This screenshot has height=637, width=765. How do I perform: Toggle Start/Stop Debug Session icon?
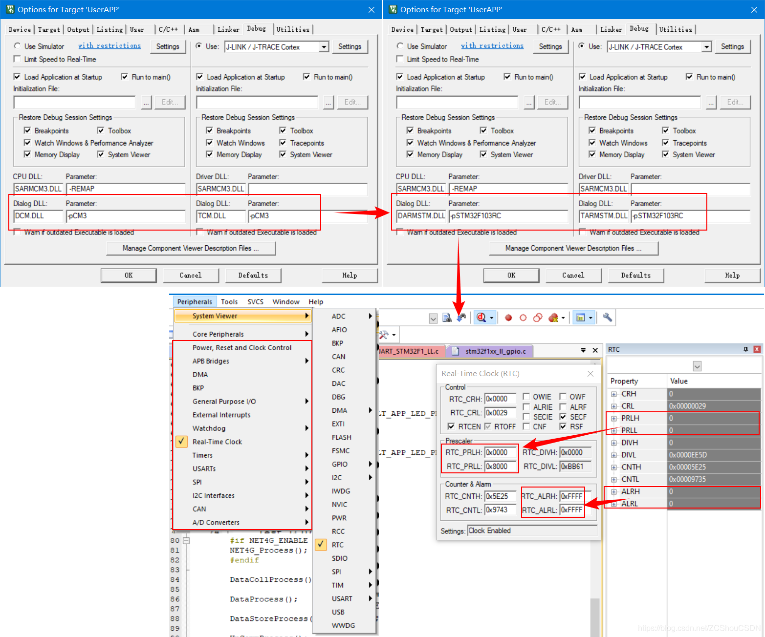[x=481, y=318]
